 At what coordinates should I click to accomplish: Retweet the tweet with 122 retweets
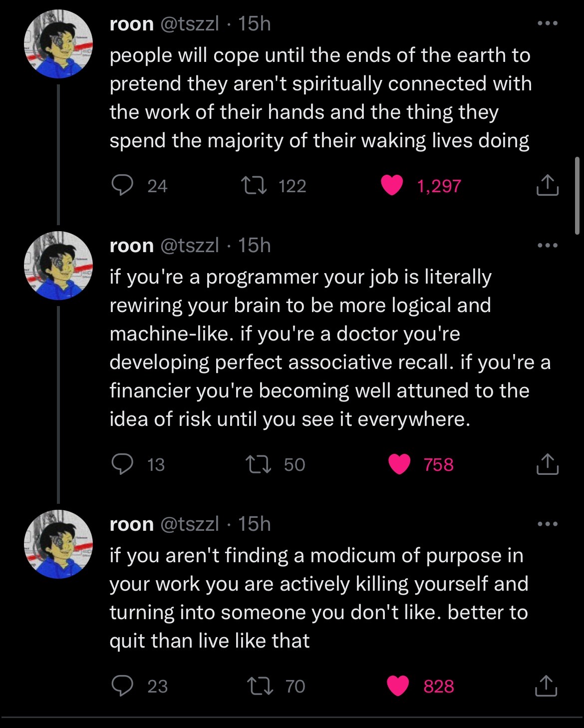253,186
